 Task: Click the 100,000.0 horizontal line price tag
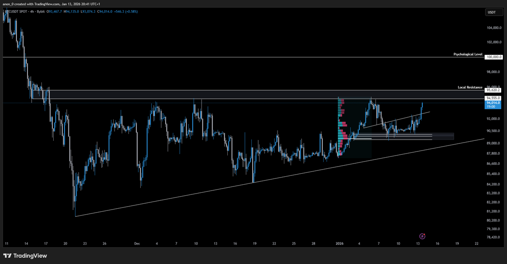point(493,57)
